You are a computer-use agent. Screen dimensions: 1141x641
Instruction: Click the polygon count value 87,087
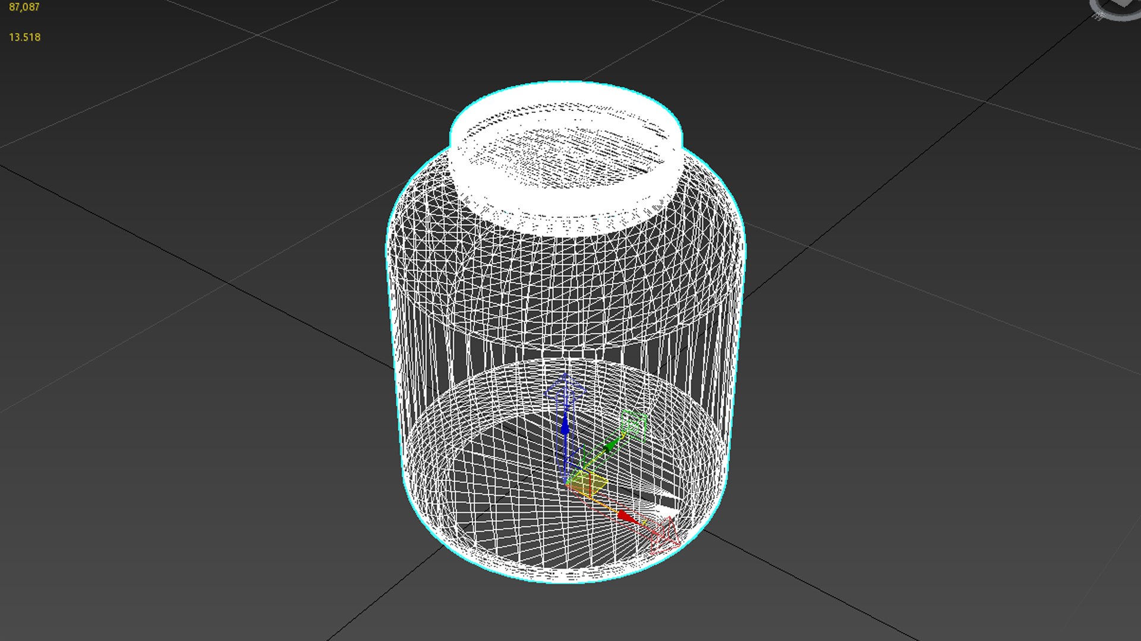(24, 7)
